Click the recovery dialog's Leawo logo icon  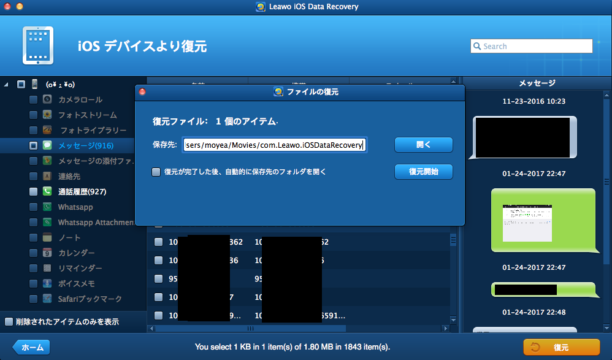coord(278,92)
